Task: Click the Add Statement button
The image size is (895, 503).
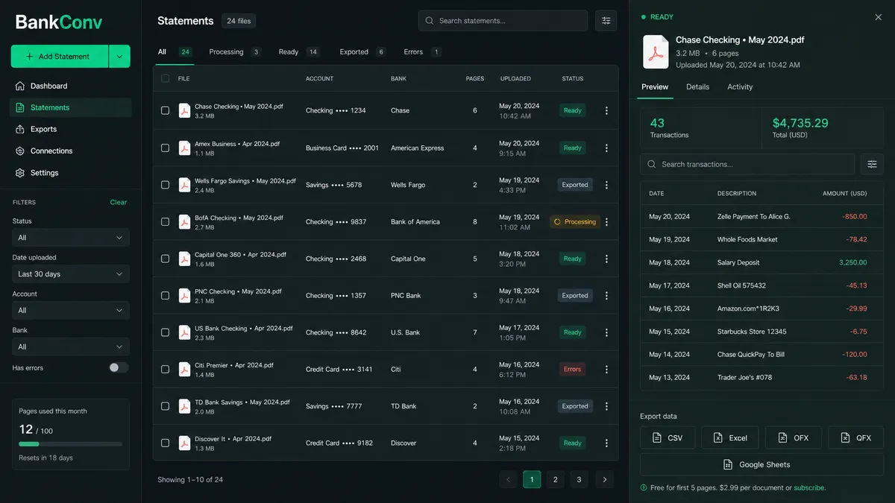Action: click(60, 57)
